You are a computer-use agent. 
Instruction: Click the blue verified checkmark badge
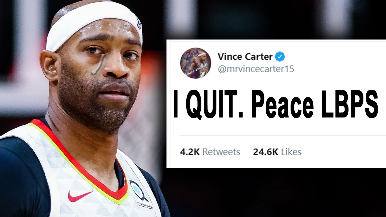(x=280, y=57)
